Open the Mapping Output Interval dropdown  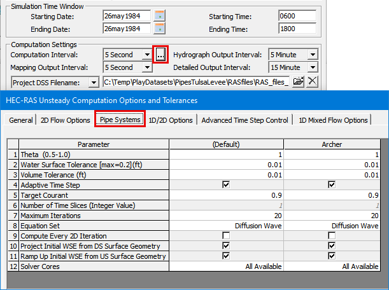[147, 67]
